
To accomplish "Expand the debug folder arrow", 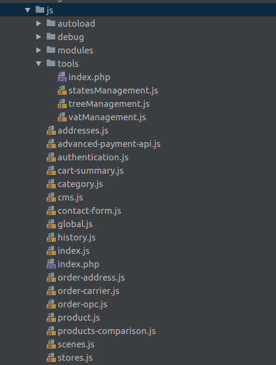I will pos(39,37).
